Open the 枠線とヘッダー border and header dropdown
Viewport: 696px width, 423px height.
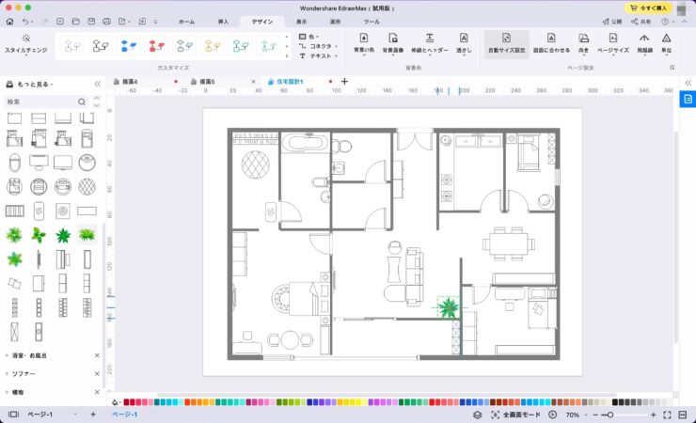(429, 43)
